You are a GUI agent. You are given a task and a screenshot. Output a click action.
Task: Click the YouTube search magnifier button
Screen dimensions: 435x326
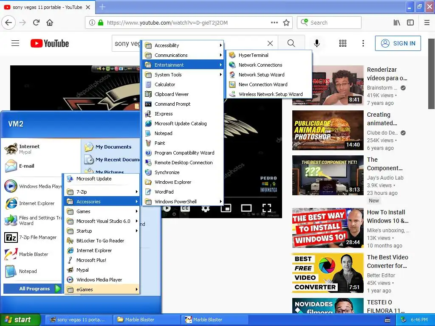[291, 43]
